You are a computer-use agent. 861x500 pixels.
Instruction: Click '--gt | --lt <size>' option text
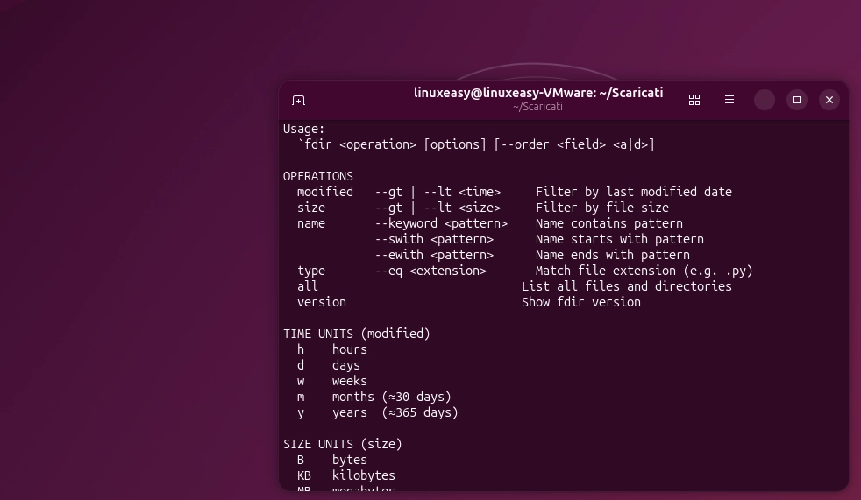tap(438, 208)
